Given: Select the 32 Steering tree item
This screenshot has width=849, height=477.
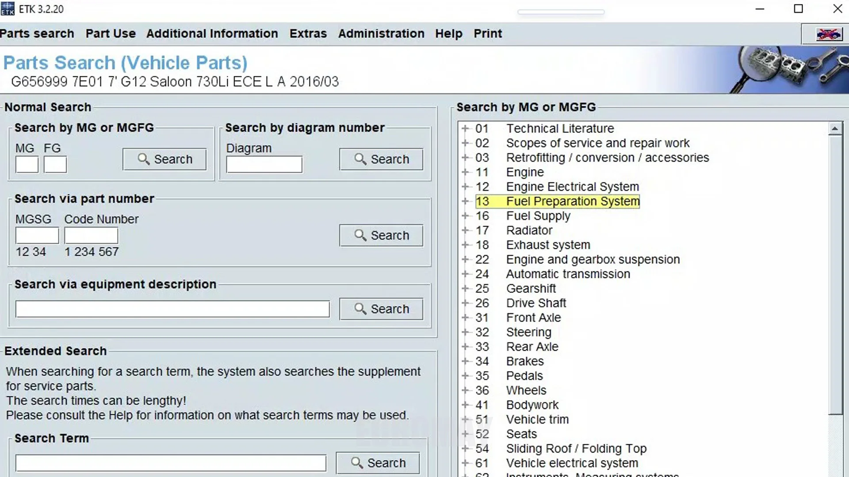Looking at the screenshot, I should 528,332.
